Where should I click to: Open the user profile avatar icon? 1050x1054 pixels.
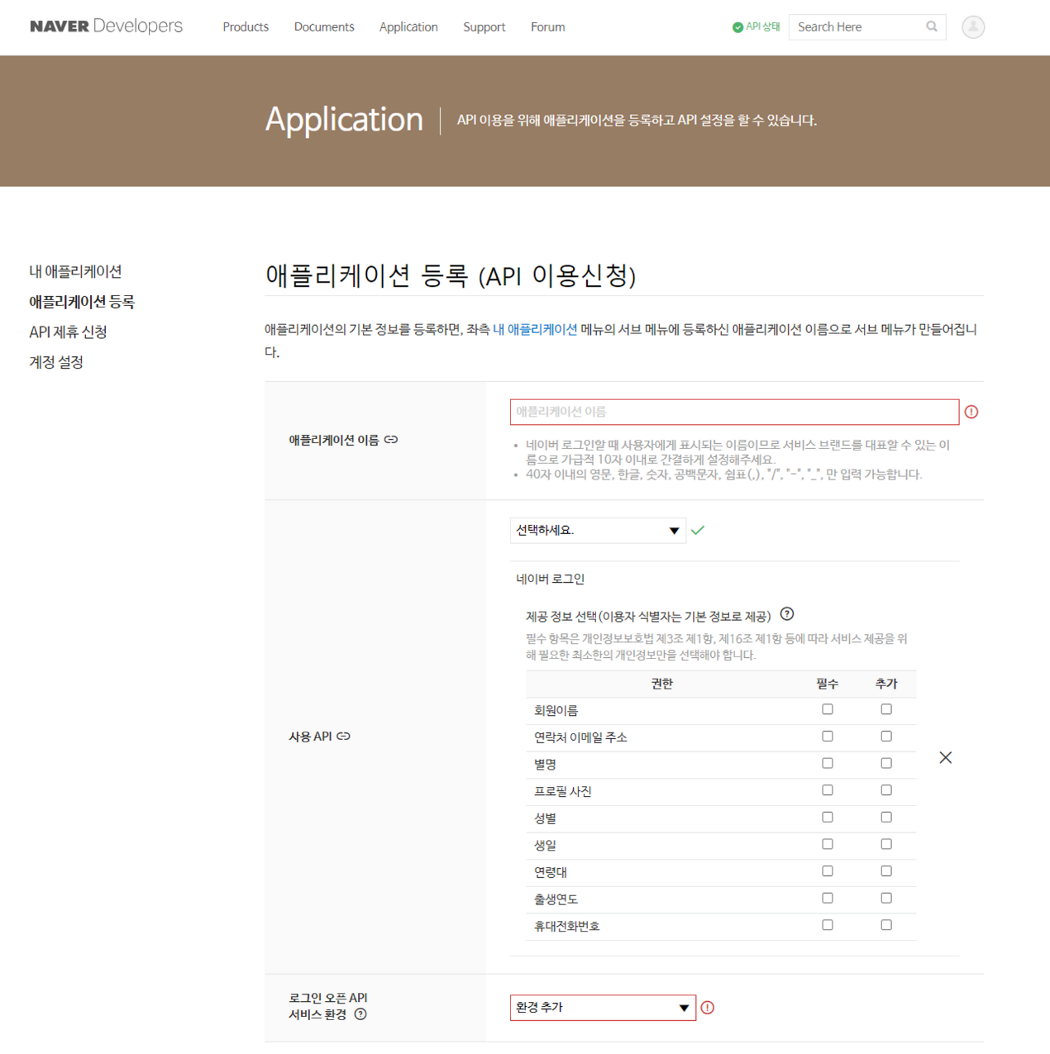pyautogui.click(x=973, y=26)
